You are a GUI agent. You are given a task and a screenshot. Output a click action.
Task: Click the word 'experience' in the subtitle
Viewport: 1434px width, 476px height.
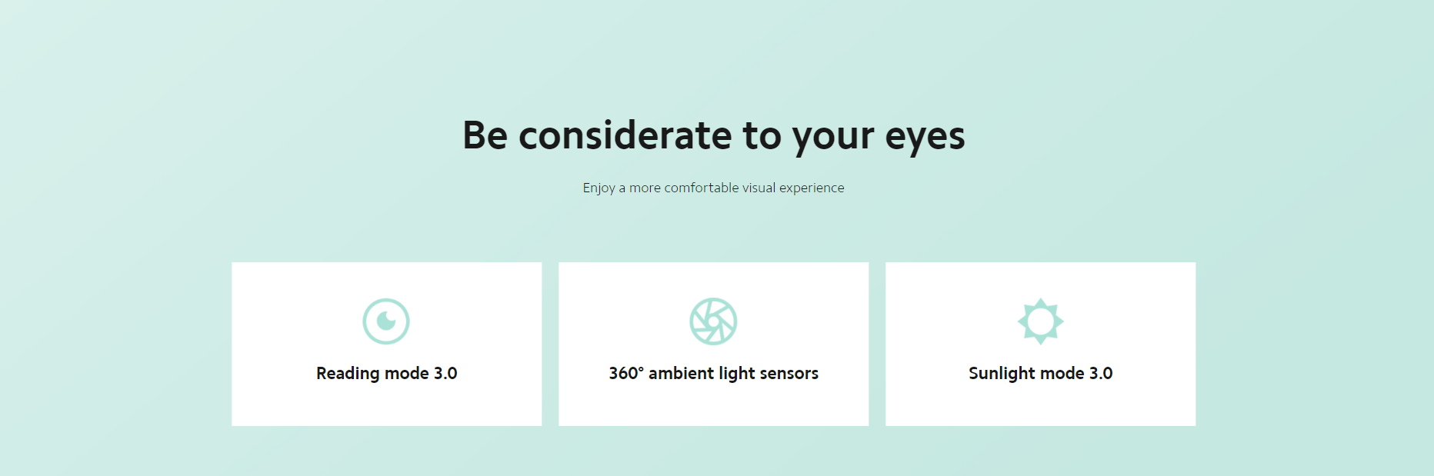pos(812,188)
